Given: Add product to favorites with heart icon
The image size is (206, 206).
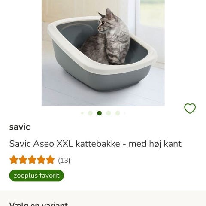Looking at the screenshot, I should tap(190, 109).
